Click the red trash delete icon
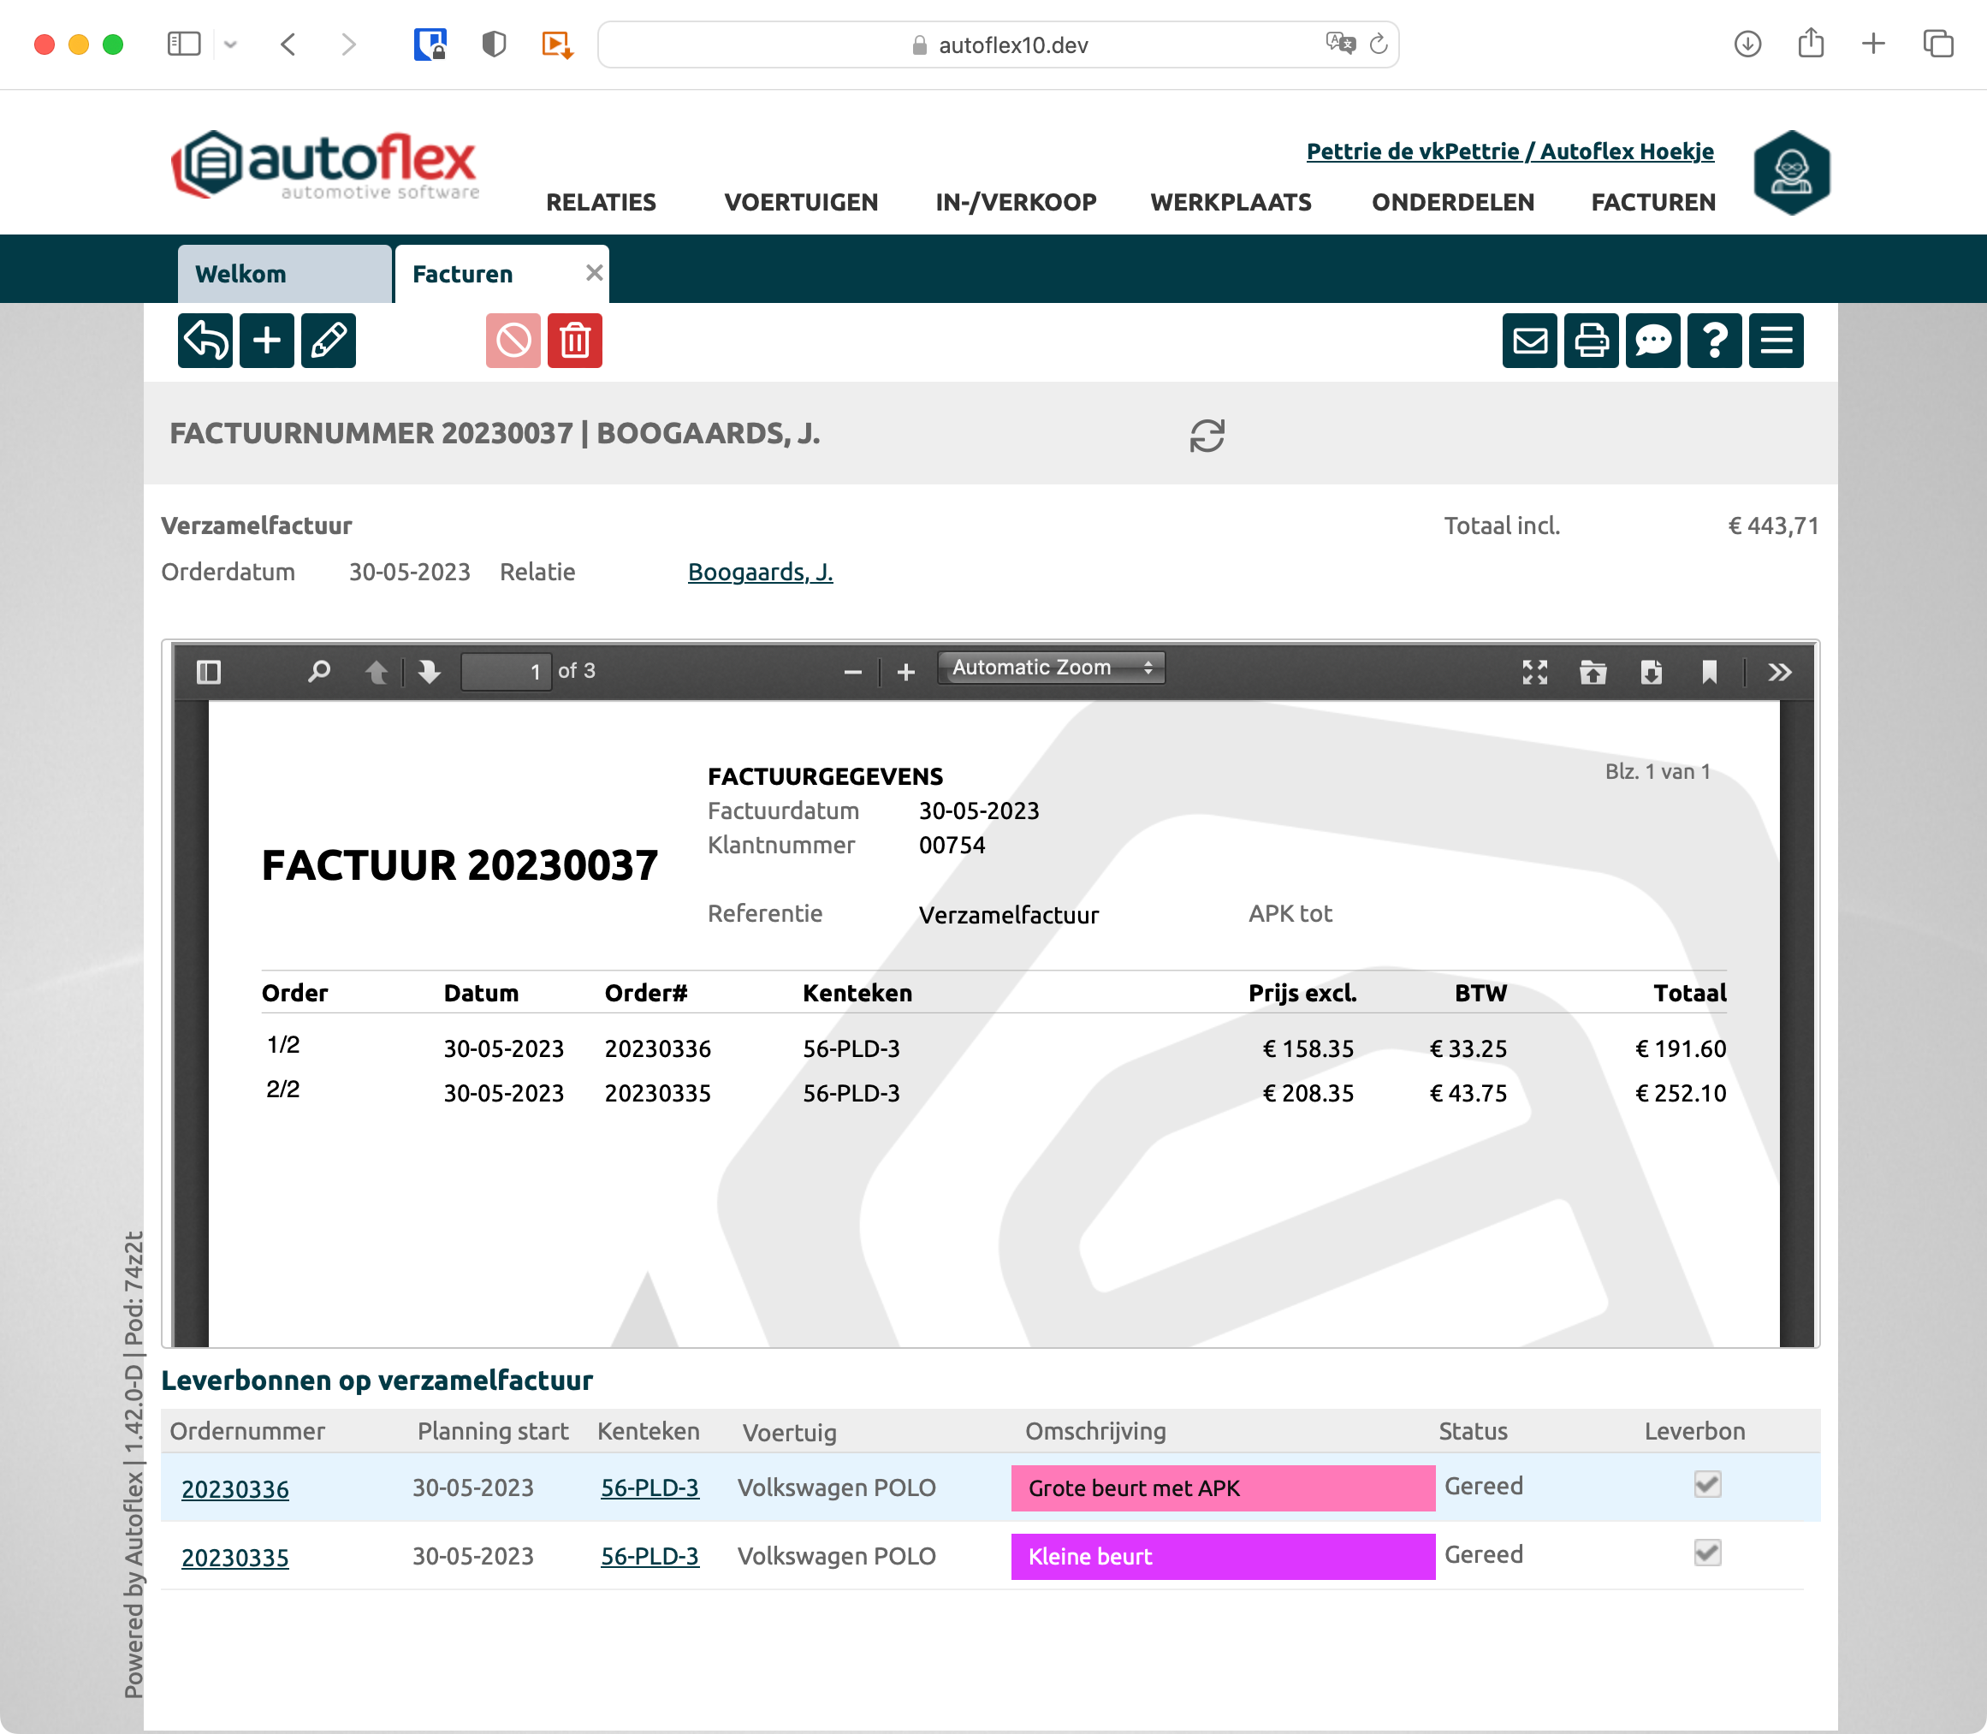This screenshot has height=1734, width=1987. click(575, 341)
